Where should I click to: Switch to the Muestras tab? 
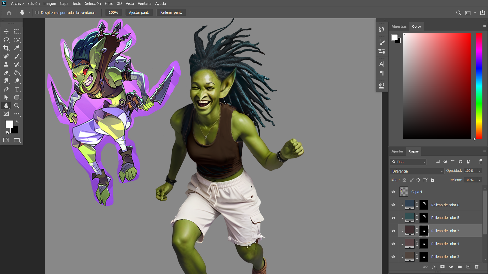coord(399,26)
